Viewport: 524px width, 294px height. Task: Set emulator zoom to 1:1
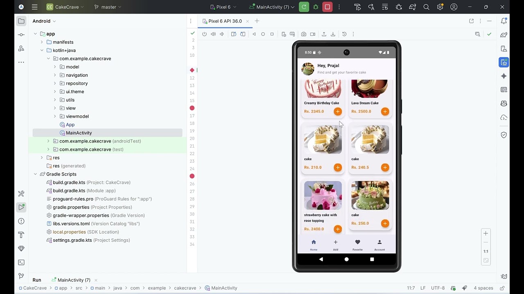[486, 252]
